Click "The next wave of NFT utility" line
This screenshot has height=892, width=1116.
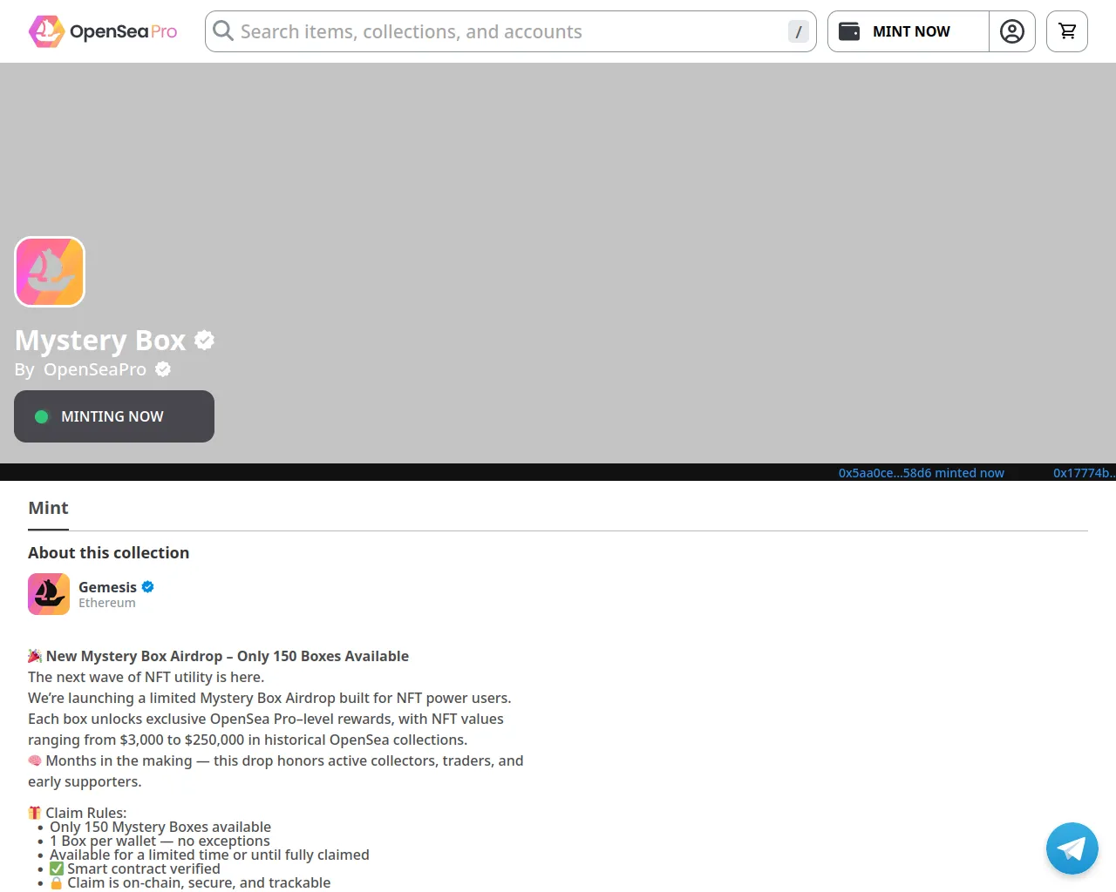point(146,677)
